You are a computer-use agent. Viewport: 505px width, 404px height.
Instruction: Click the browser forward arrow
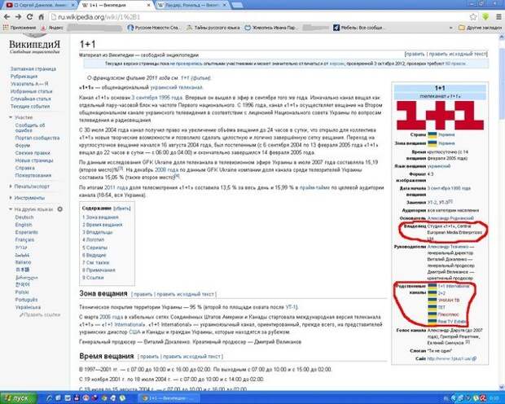click(x=19, y=17)
